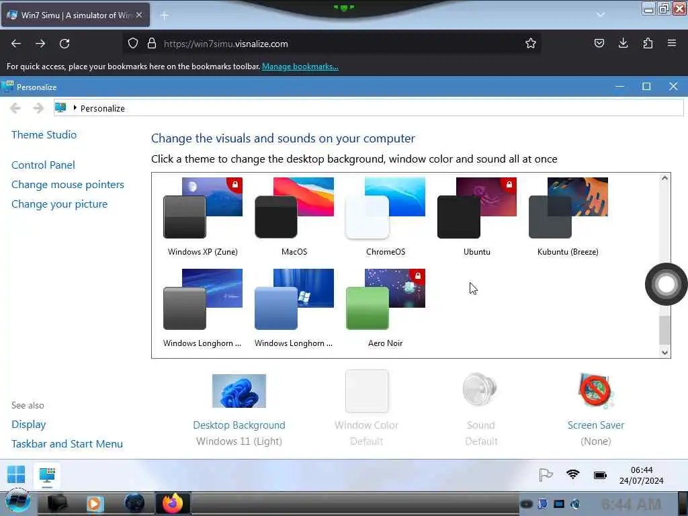Check battery status tray icon
This screenshot has width=688, height=516.
[x=600, y=475]
